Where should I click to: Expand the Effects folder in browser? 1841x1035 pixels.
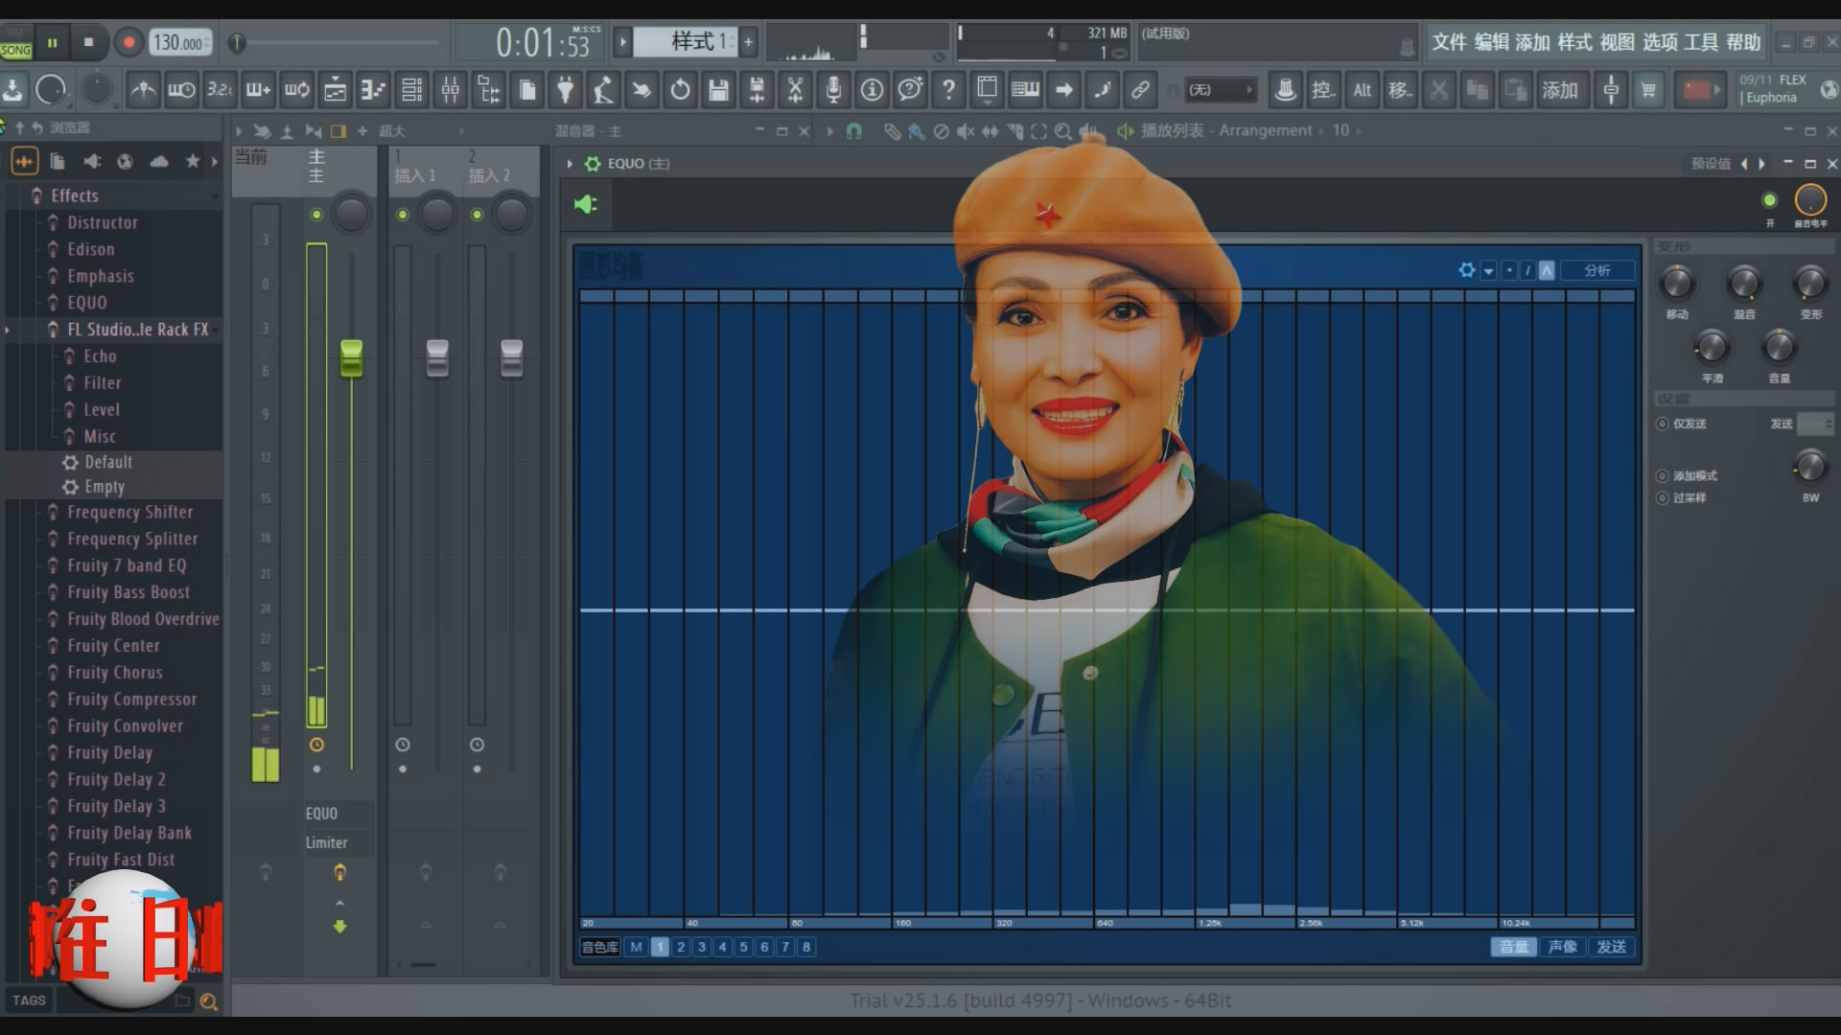click(x=75, y=195)
